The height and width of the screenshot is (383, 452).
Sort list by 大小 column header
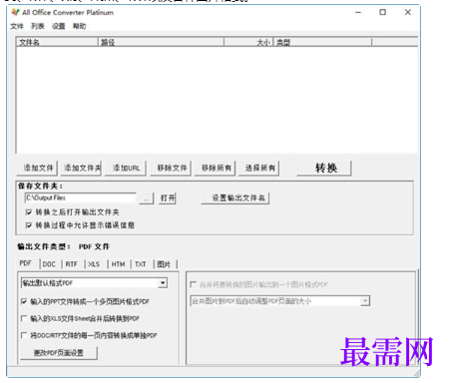pos(248,42)
